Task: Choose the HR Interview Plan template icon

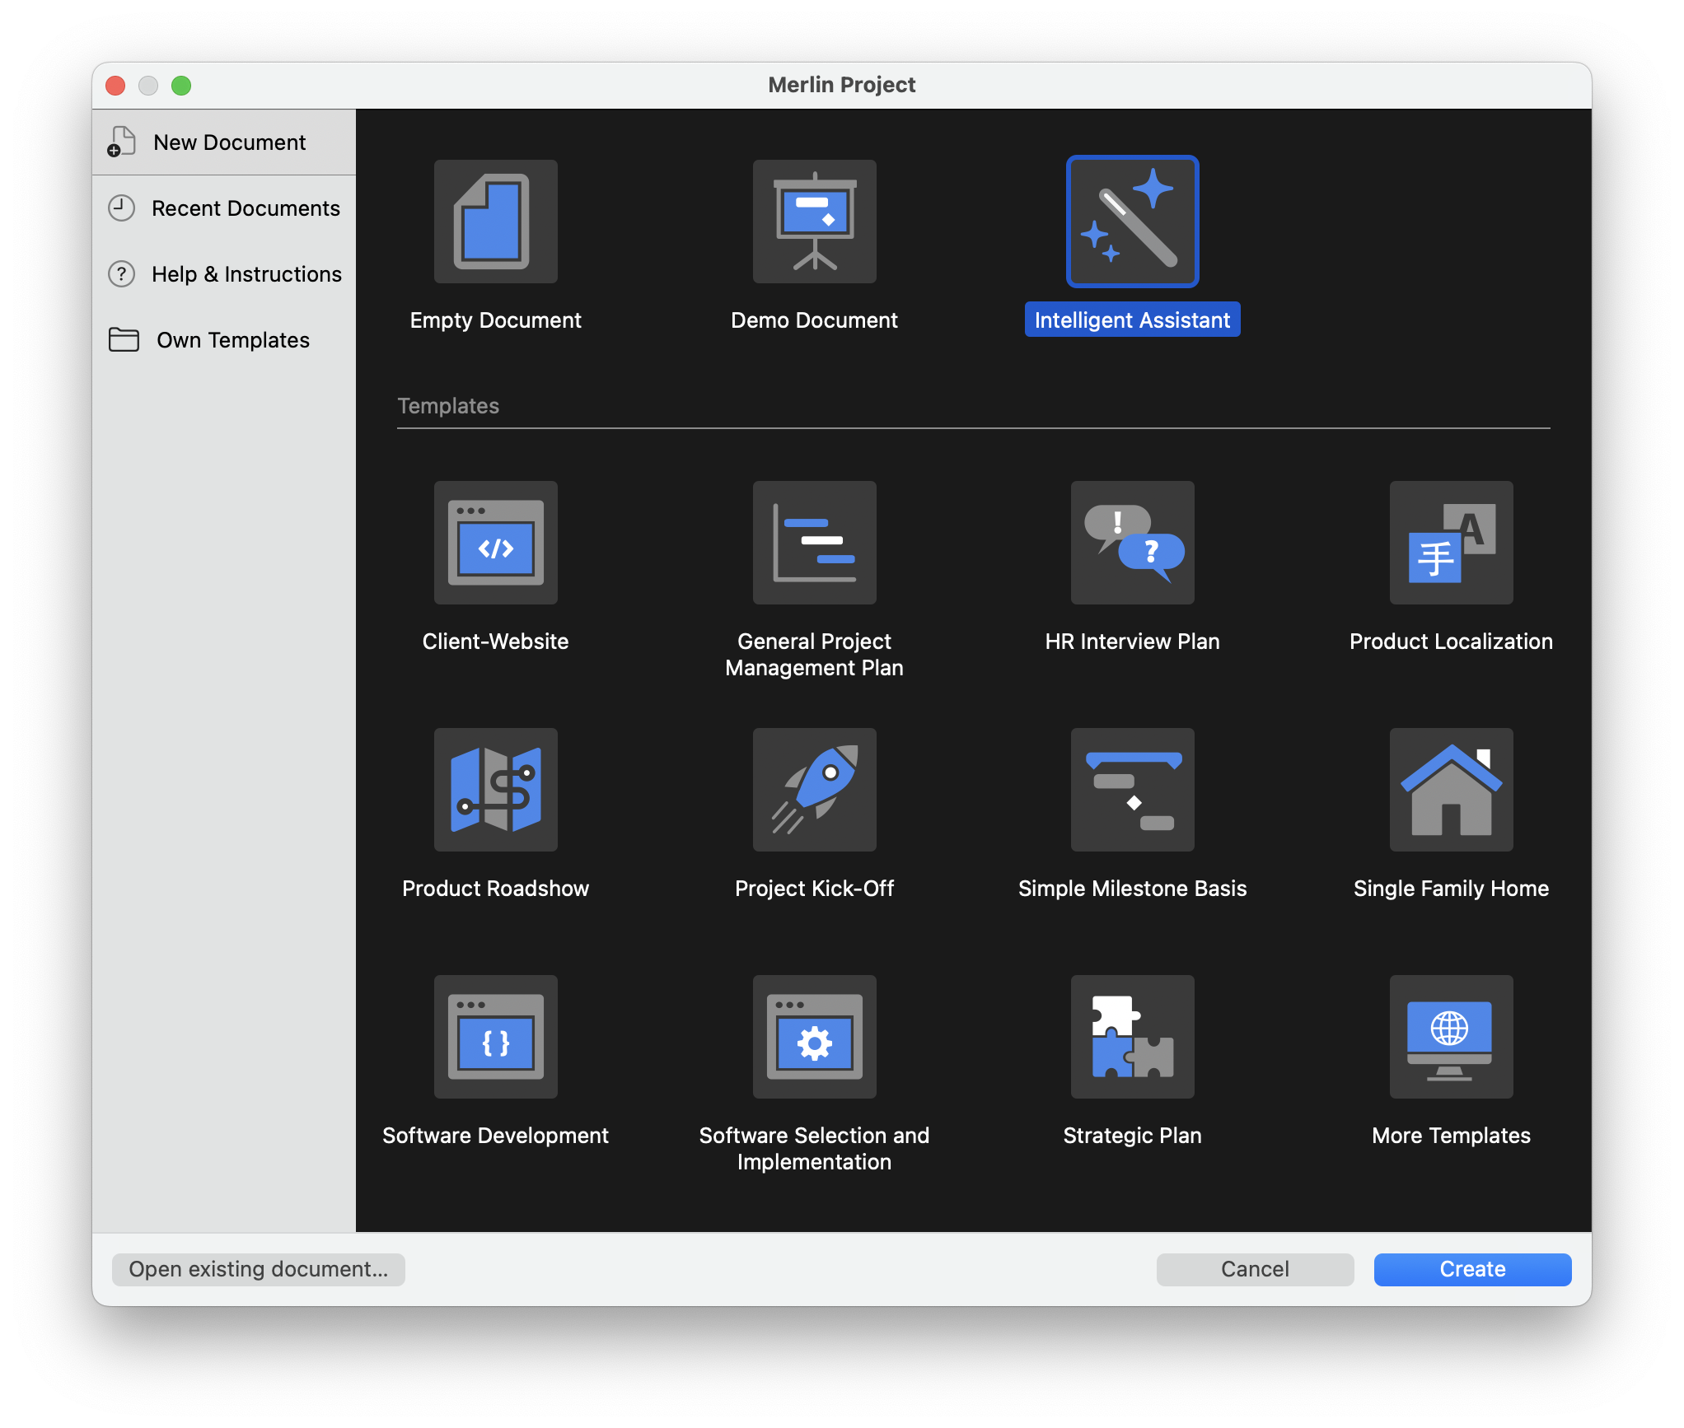Action: 1132,543
